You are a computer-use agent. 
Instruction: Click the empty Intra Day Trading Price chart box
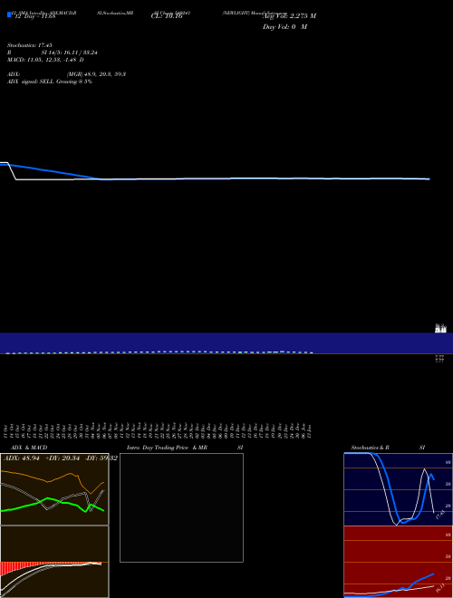[x=181, y=507]
